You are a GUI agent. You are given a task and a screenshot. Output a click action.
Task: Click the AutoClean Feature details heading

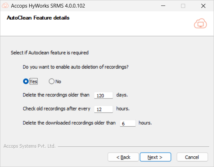(x=38, y=18)
